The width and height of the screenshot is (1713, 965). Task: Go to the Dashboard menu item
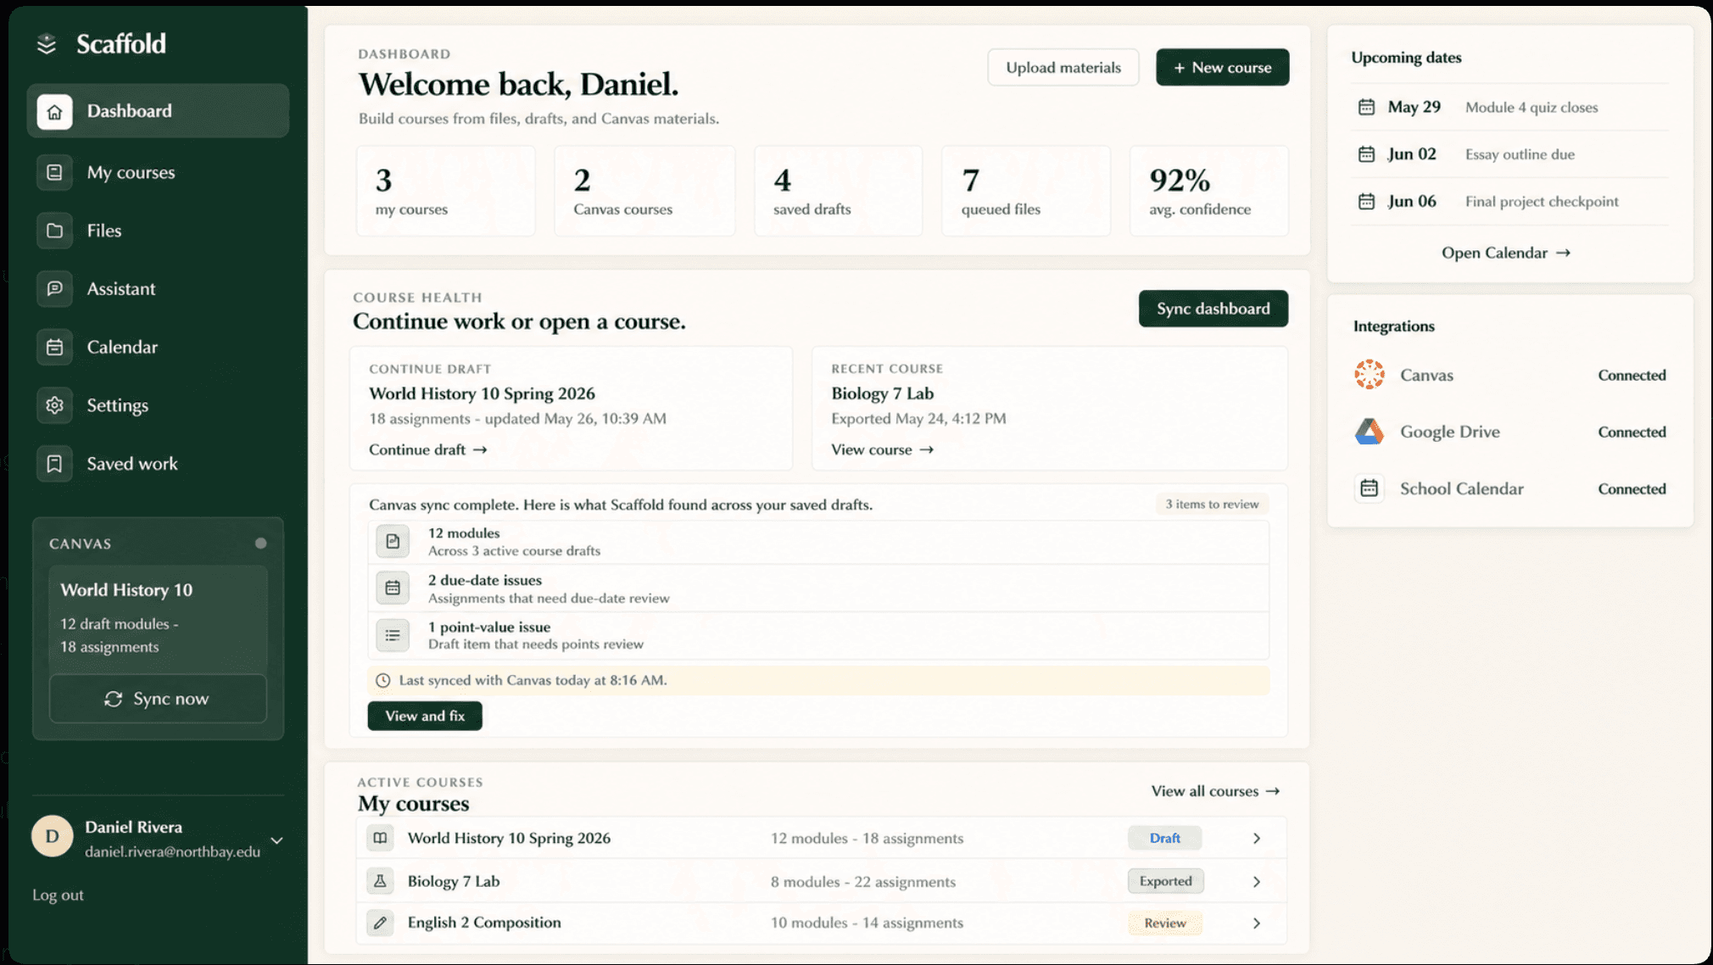(158, 111)
